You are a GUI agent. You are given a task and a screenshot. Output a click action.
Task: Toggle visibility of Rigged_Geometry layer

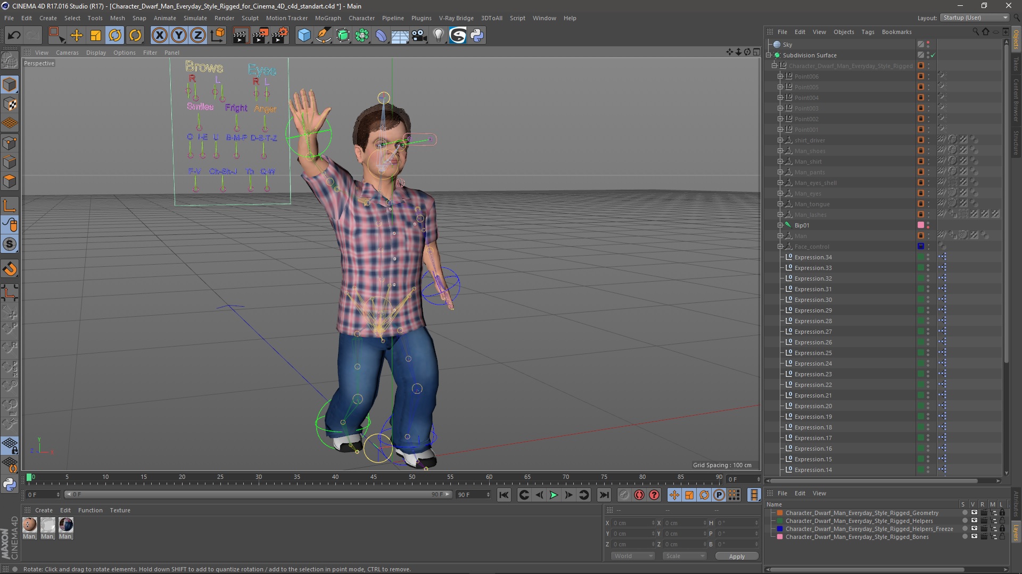click(x=974, y=513)
